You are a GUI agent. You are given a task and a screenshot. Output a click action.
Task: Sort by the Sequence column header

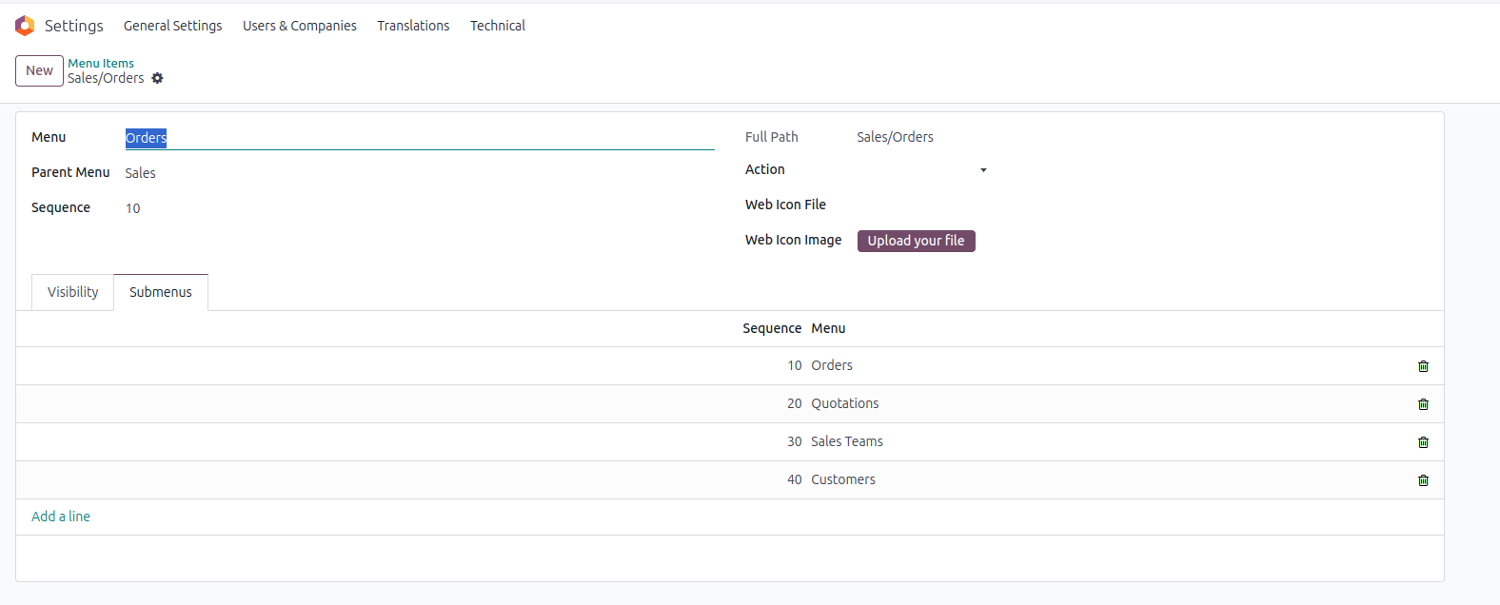pos(772,328)
